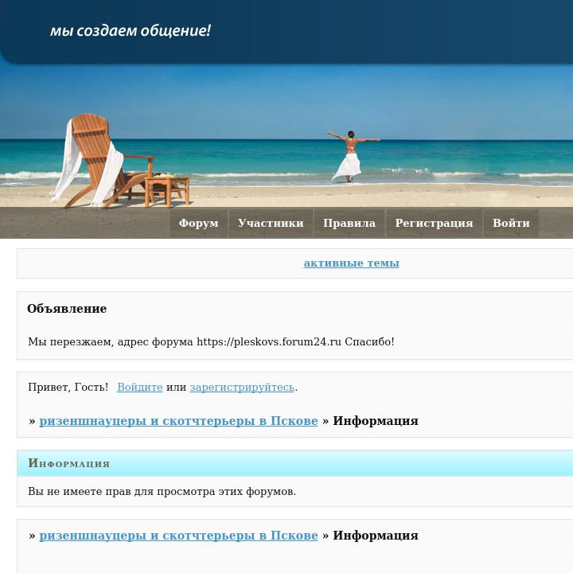Open lower breadcrumb link ризеншнауцеры и скотчтерьеры в Пскове
The height and width of the screenshot is (573, 573).
pyautogui.click(x=178, y=536)
